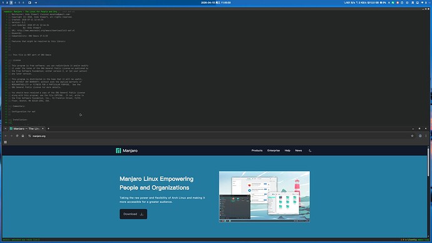Click the 'Maintainer: Andy Stewart' line in editor
Screen dimensions: 432x243
(x=41, y=14)
